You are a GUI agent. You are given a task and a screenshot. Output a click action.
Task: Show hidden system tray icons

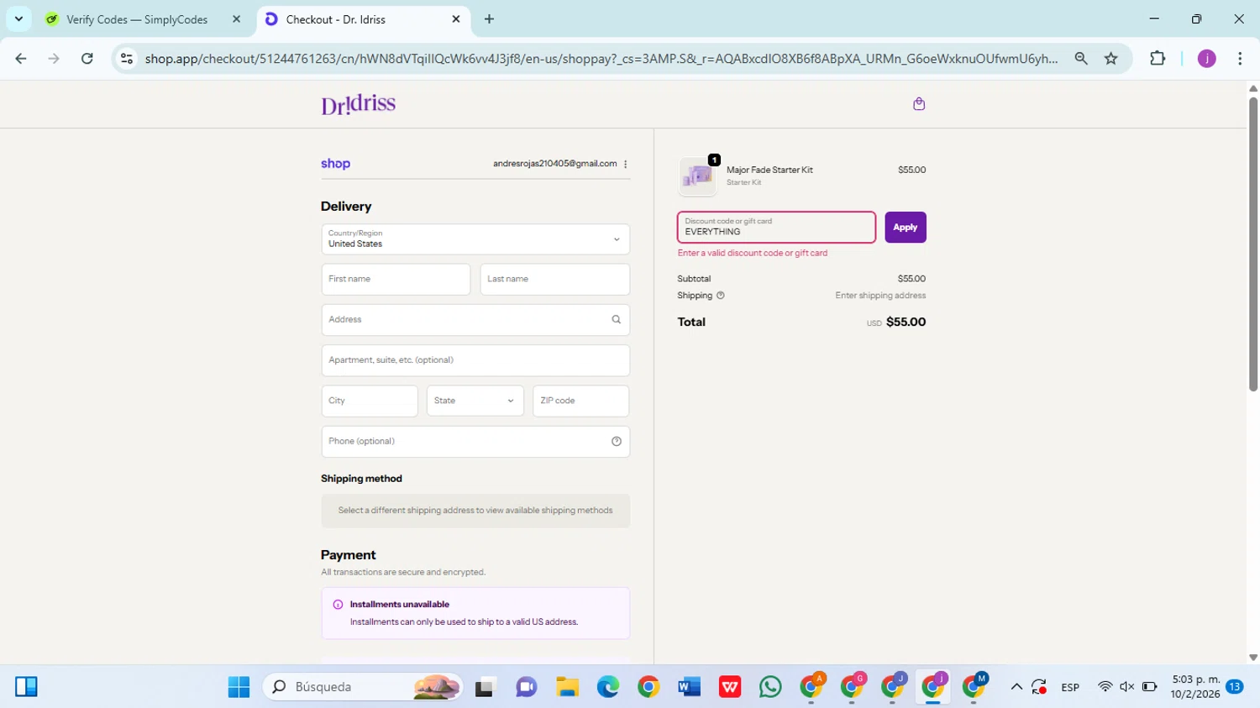(x=1016, y=687)
